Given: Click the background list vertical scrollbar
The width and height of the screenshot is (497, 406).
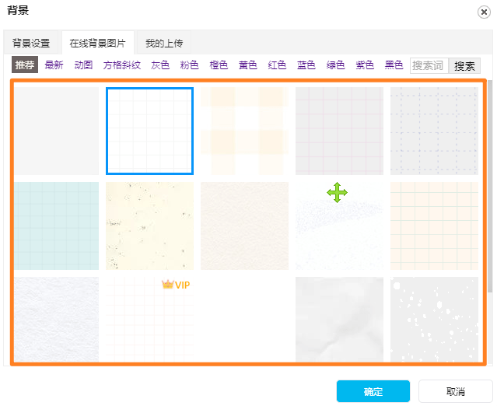Looking at the screenshot, I should point(490,187).
